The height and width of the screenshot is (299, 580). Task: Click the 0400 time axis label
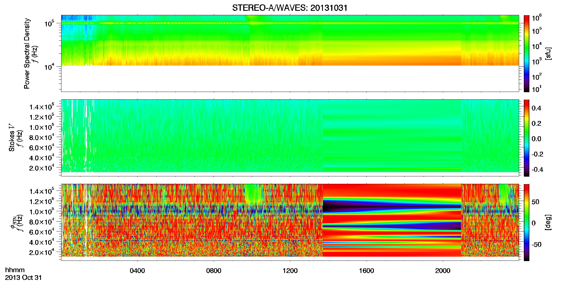pos(137,271)
